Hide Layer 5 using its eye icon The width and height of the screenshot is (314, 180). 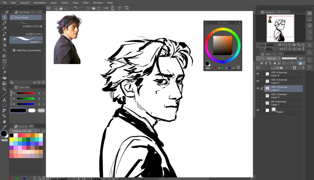258,74
